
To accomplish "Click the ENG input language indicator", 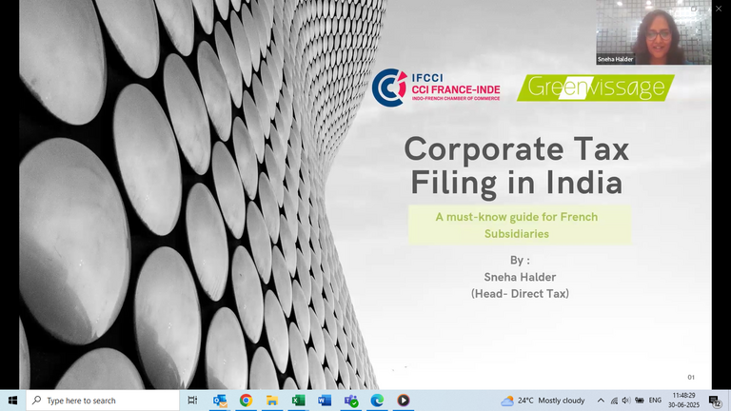I will click(655, 401).
